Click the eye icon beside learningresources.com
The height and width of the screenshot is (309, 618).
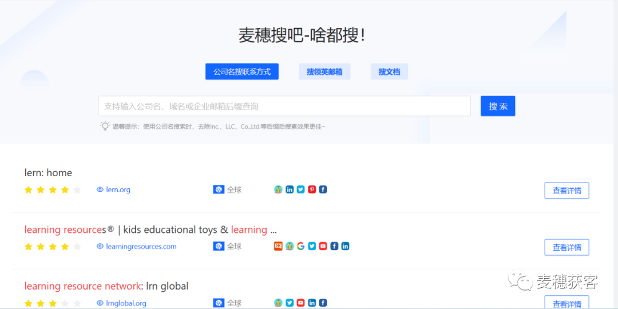(x=100, y=246)
